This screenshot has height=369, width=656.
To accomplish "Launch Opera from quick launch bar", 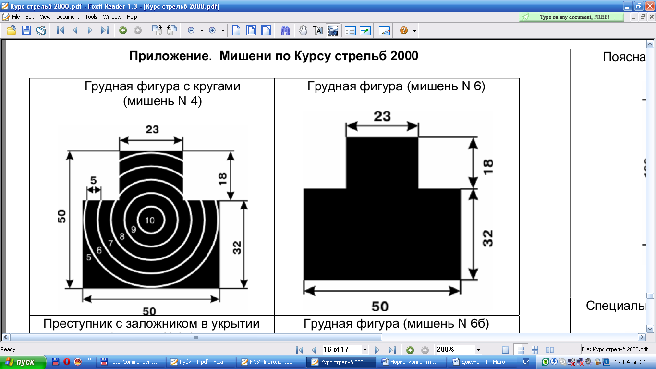I will pos(67,362).
